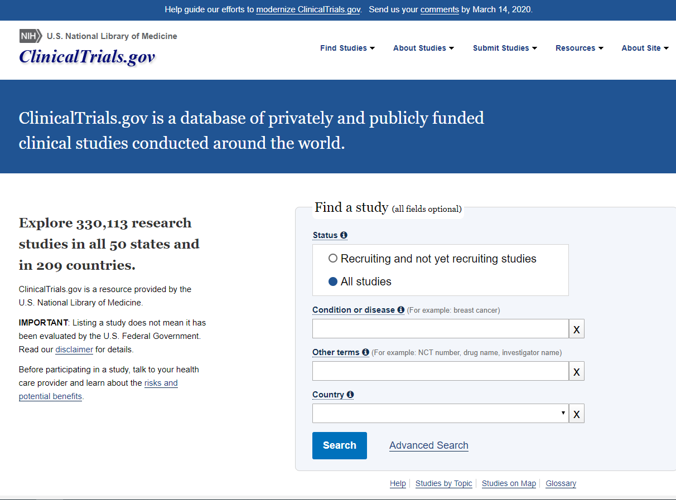
Task: Clear the Country selection with X
Action: coord(576,414)
